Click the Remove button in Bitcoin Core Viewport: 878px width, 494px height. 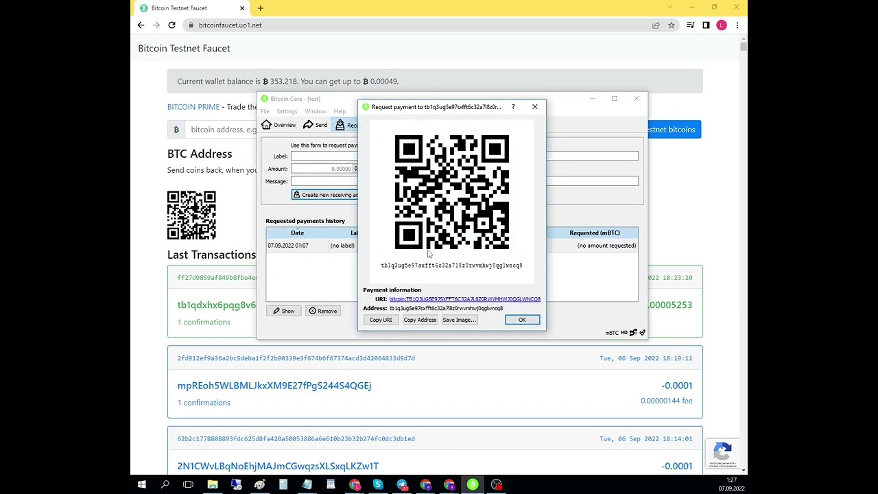(x=322, y=311)
